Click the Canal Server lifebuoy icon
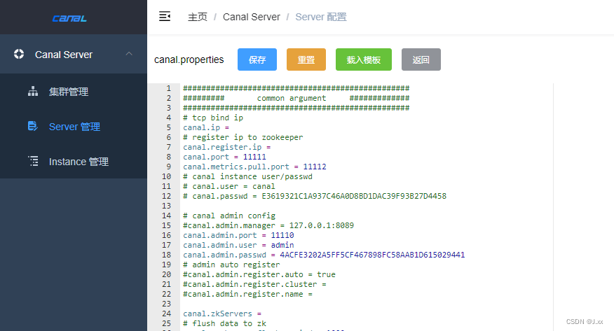Screen dimensions: 614x331 [19, 54]
